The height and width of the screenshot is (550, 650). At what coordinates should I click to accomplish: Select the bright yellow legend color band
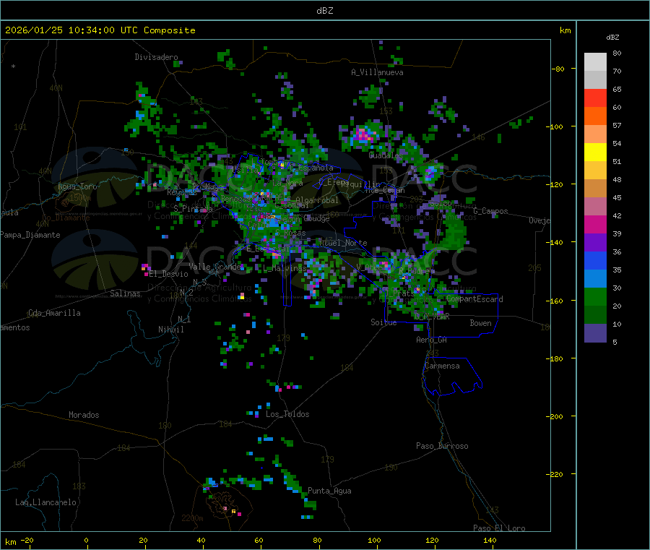[595, 152]
